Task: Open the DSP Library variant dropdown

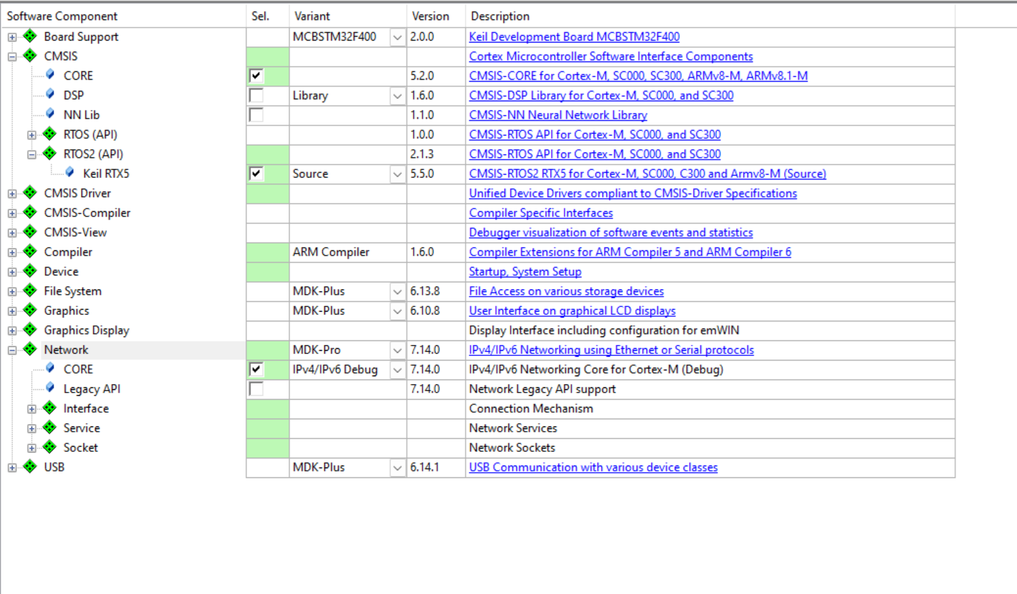Action: click(x=397, y=96)
